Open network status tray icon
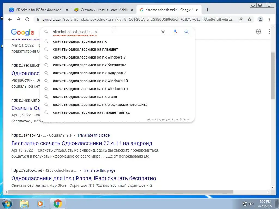Viewport: 279px width, 209px height. [245, 204]
